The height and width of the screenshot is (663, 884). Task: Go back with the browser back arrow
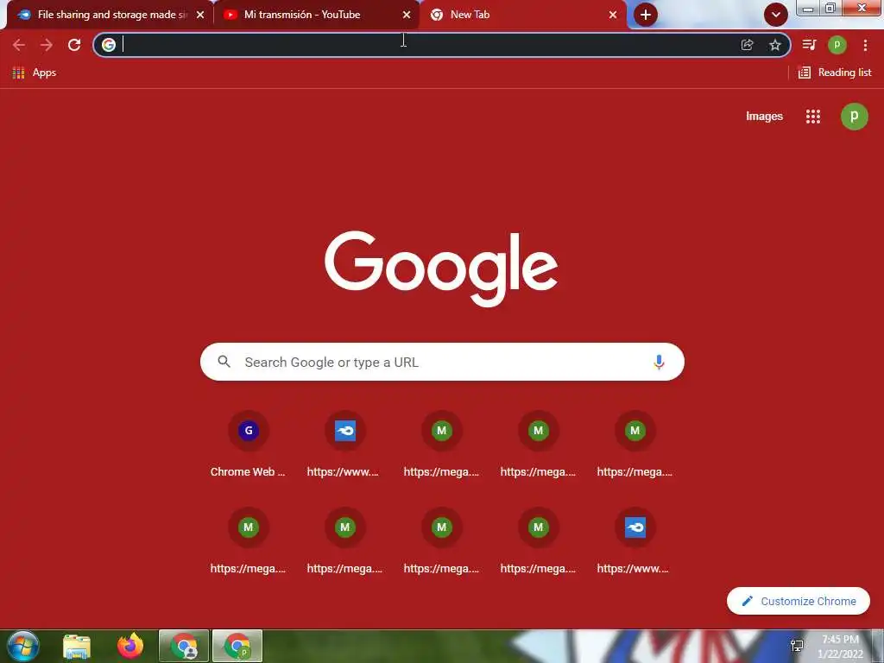(19, 45)
